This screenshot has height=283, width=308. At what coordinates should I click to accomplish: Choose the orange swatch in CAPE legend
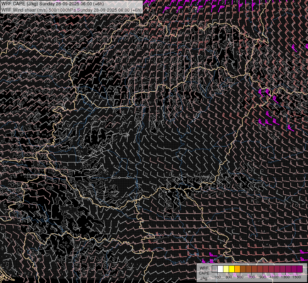point(237,269)
